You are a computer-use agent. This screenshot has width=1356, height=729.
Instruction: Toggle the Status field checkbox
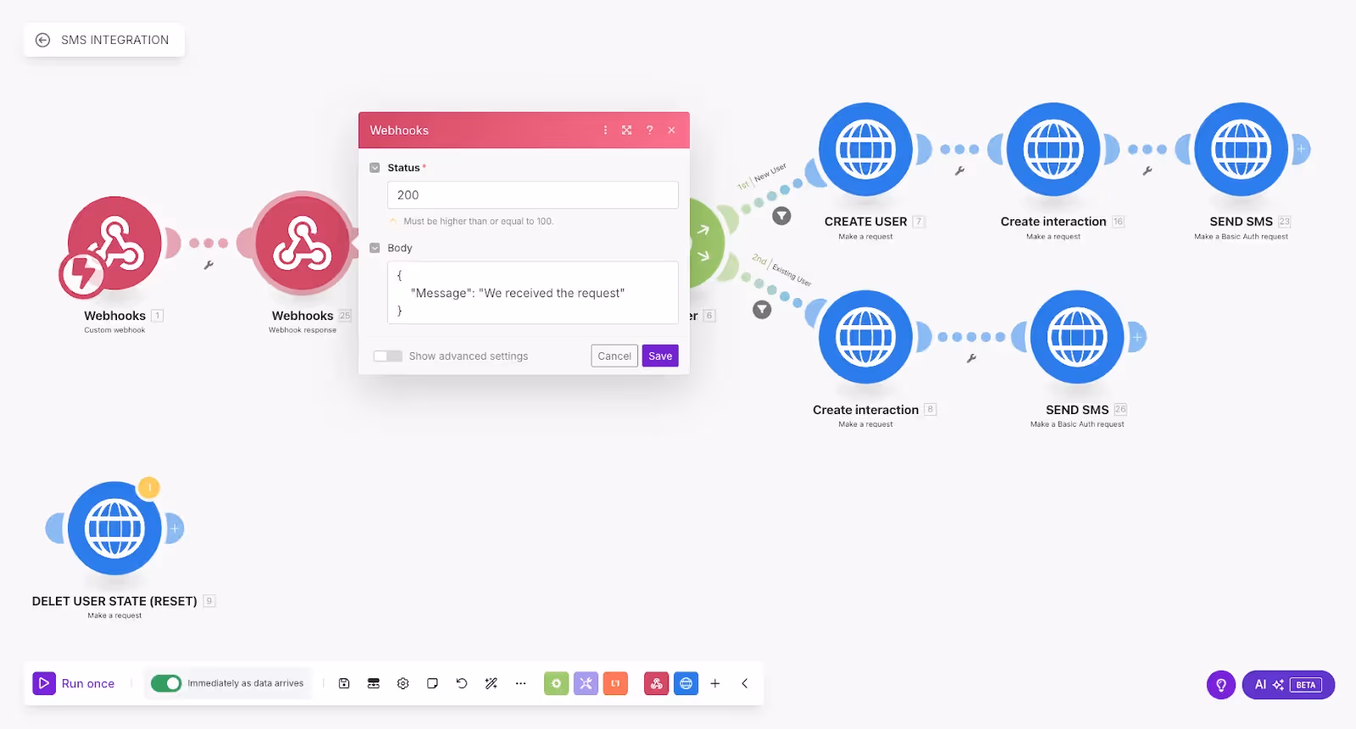(375, 168)
